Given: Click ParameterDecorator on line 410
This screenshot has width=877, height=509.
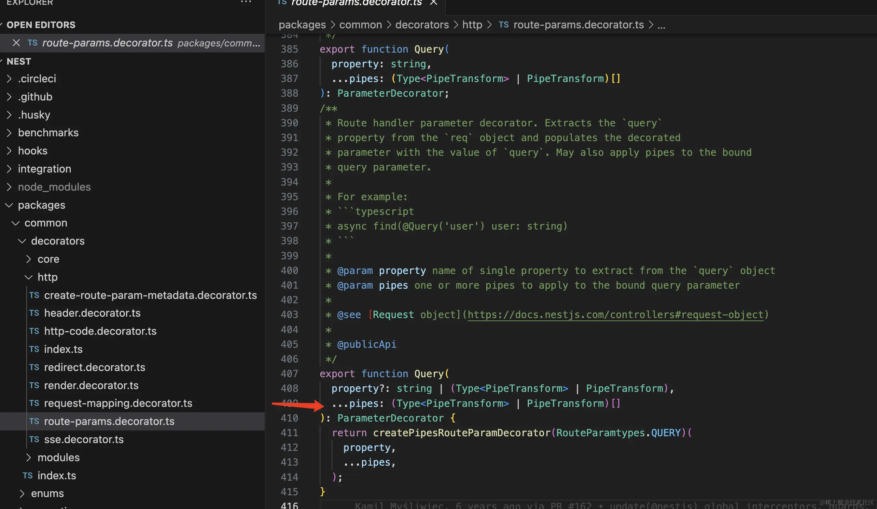Looking at the screenshot, I should pyautogui.click(x=390, y=418).
